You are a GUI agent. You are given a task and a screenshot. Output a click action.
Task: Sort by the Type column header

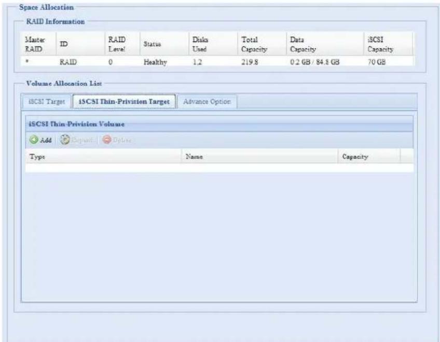pyautogui.click(x=103, y=156)
